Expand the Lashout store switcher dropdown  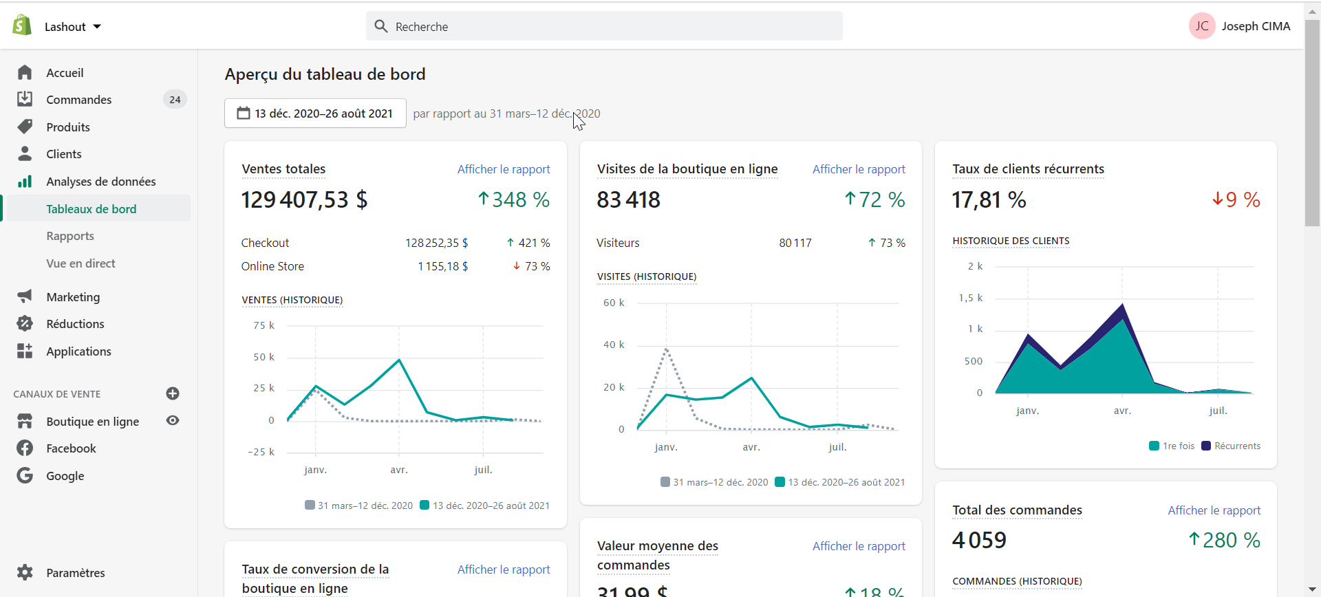click(x=73, y=26)
